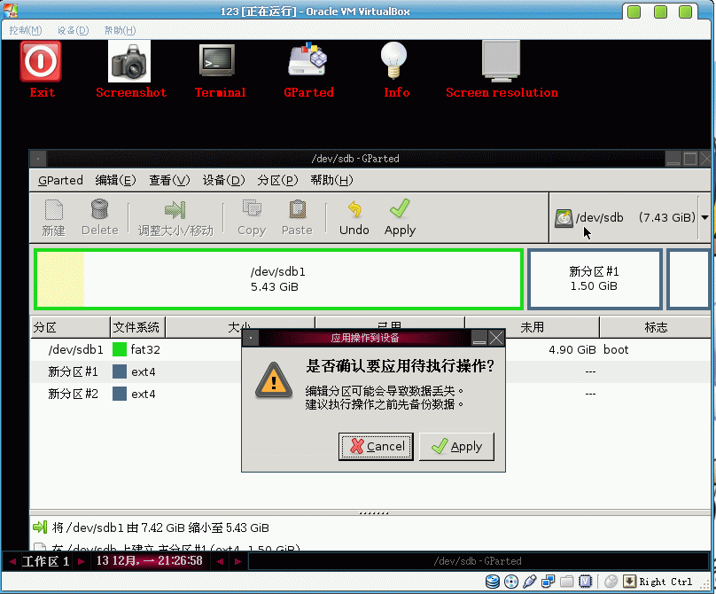Select the 新分区 #1 partition graphic block
This screenshot has height=594, width=716.
(x=595, y=279)
